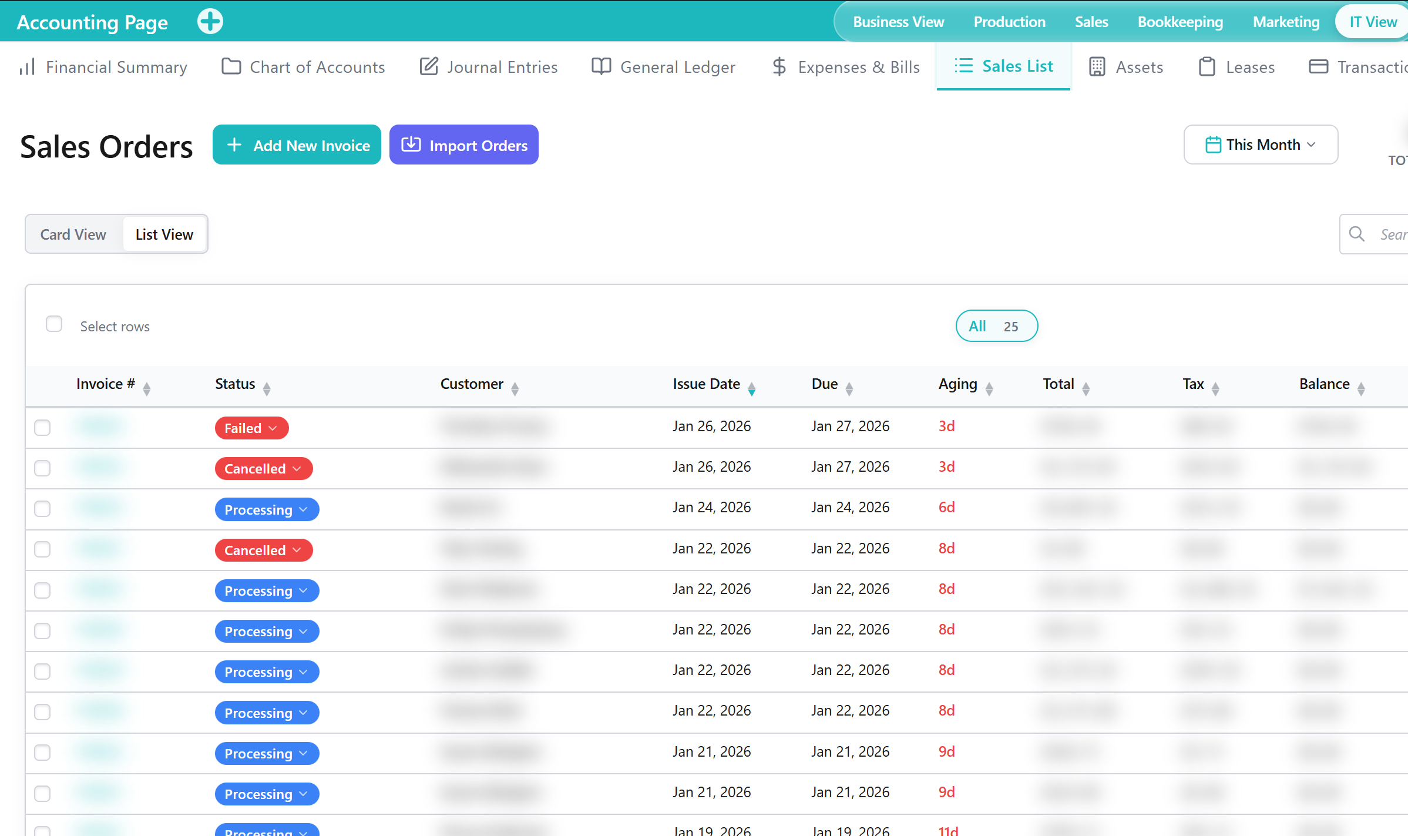Click the Assets building icon
This screenshot has width=1408, height=836.
1097,66
